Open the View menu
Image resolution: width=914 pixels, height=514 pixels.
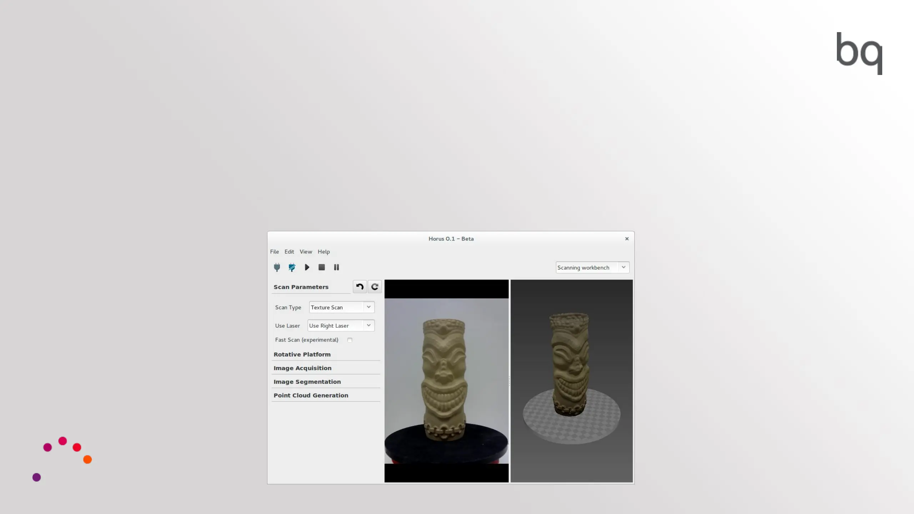point(306,252)
